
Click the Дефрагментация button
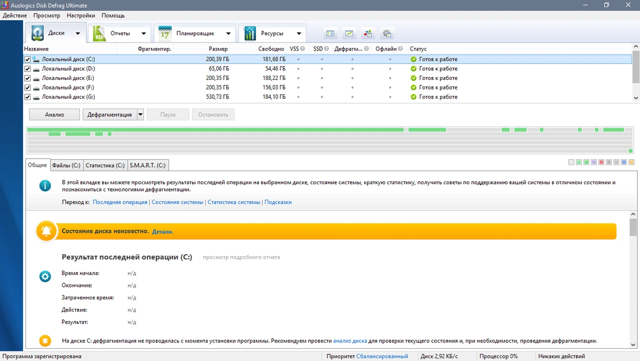(x=110, y=114)
